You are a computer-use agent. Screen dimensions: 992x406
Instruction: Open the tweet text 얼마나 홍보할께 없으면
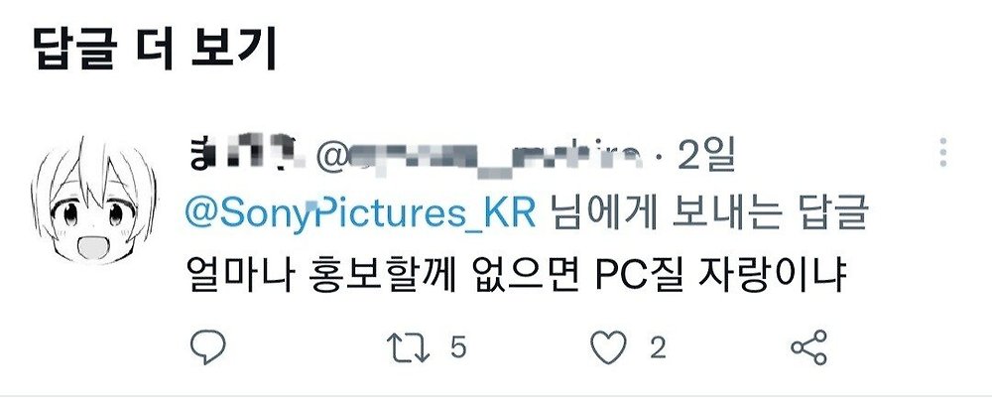click(x=384, y=277)
